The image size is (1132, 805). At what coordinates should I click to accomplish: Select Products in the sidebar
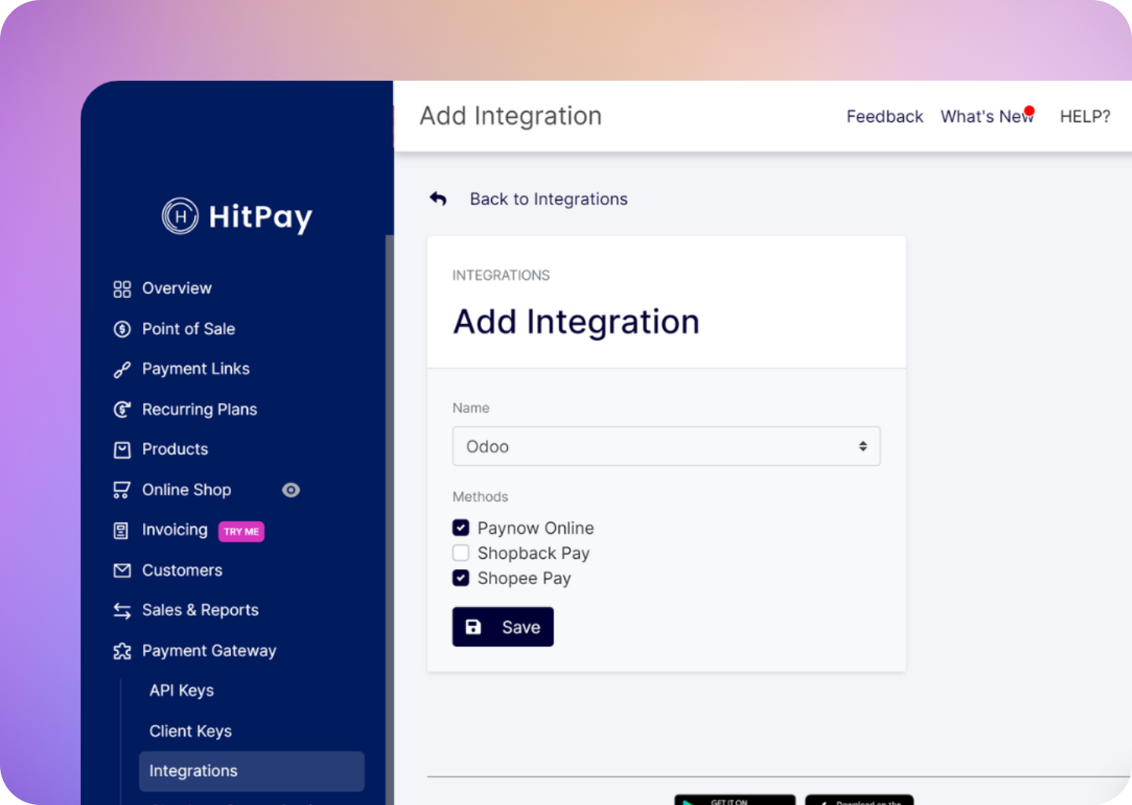tap(175, 449)
